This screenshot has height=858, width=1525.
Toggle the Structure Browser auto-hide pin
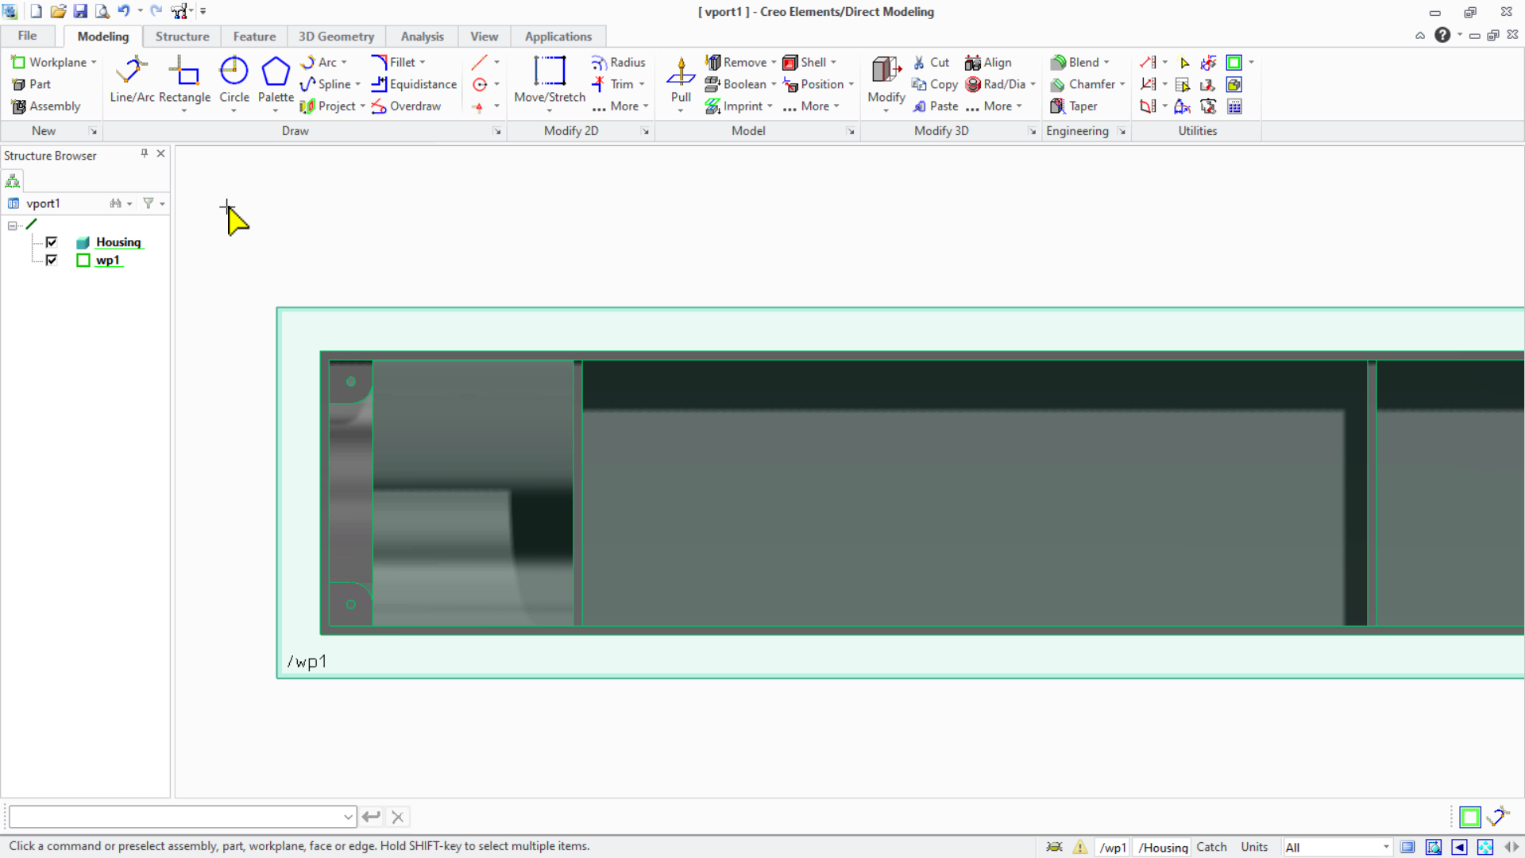(144, 153)
